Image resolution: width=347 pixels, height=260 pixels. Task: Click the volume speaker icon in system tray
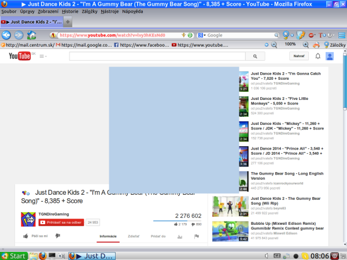click(x=267, y=256)
